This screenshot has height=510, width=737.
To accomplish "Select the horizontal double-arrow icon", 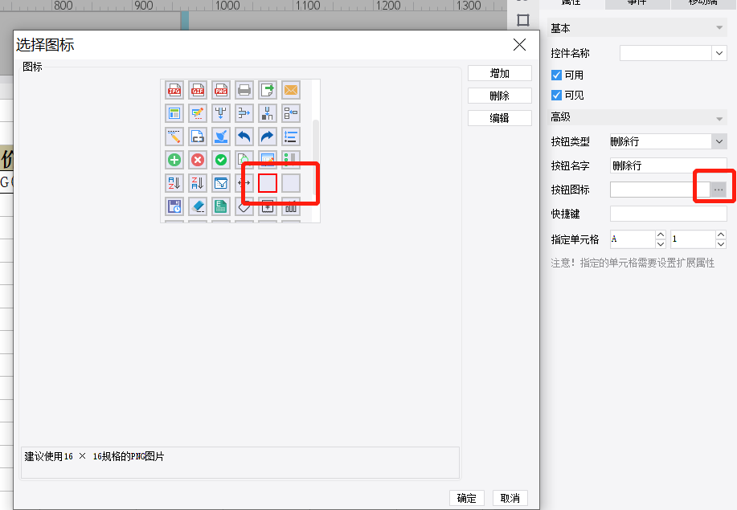I will pyautogui.click(x=244, y=183).
